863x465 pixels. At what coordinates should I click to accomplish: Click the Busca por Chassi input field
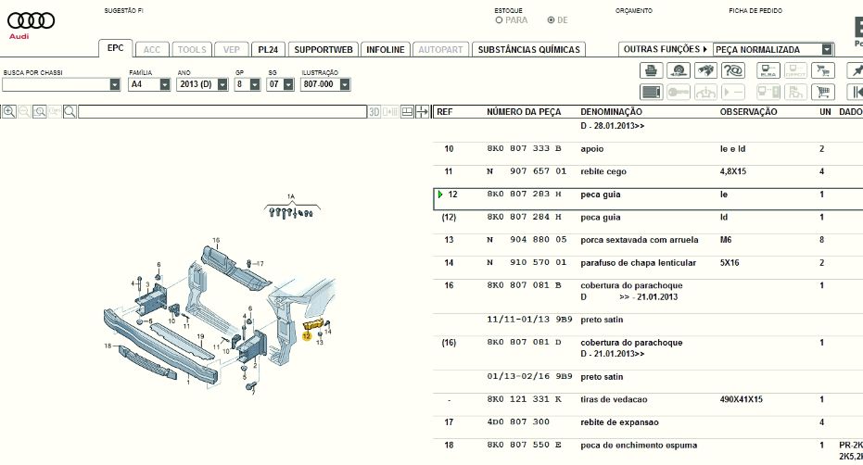click(x=56, y=84)
